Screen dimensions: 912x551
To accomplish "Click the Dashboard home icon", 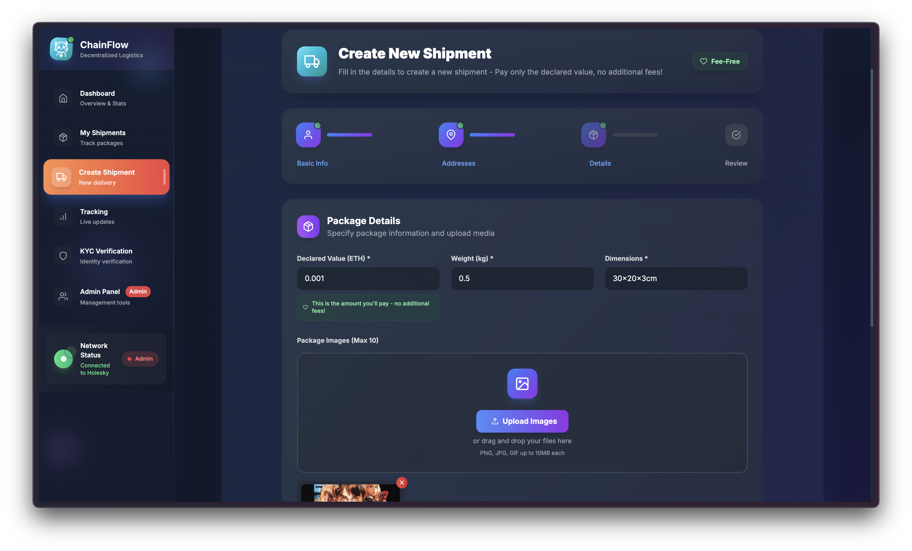I will coord(63,98).
